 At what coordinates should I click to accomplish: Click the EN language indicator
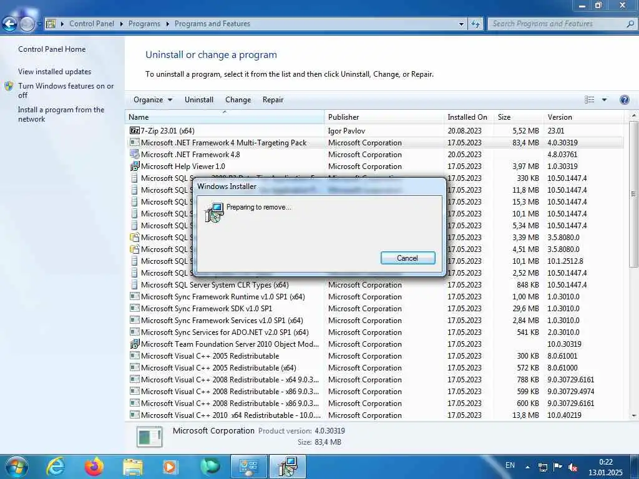510,465
